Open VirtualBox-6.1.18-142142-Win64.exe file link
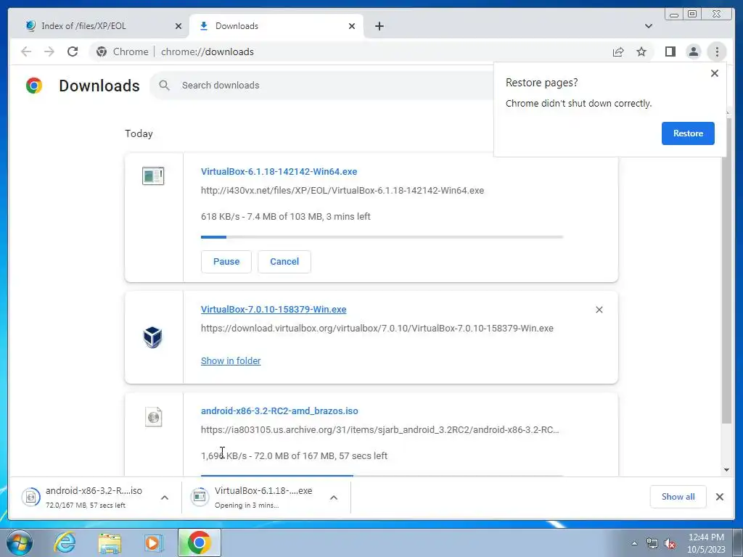 [x=279, y=171]
